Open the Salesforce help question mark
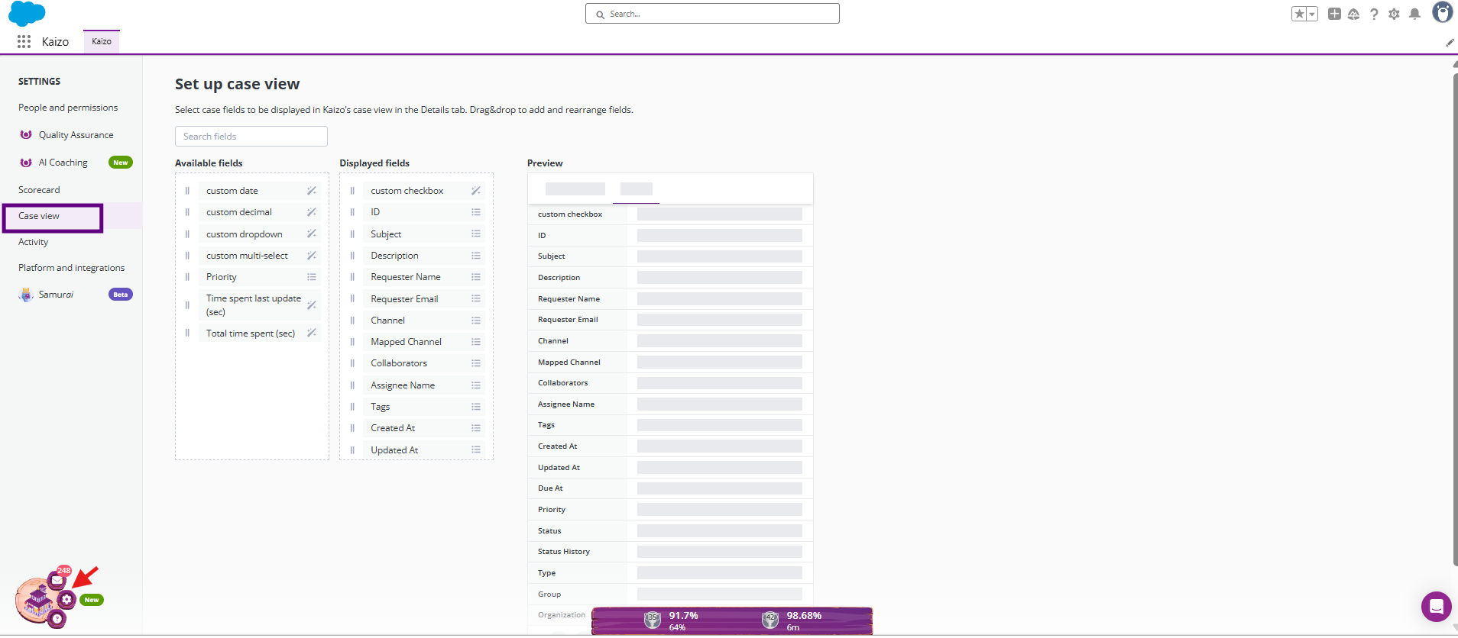This screenshot has width=1458, height=638. [1374, 14]
